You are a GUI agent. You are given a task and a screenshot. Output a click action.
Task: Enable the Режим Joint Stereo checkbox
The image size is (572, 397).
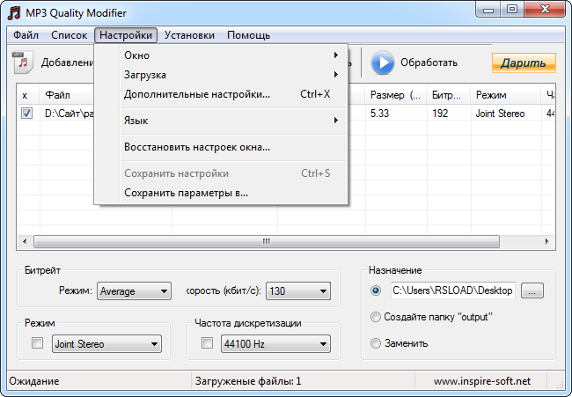[x=37, y=343]
